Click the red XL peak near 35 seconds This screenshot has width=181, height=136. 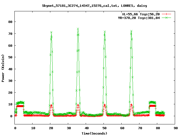78,105
